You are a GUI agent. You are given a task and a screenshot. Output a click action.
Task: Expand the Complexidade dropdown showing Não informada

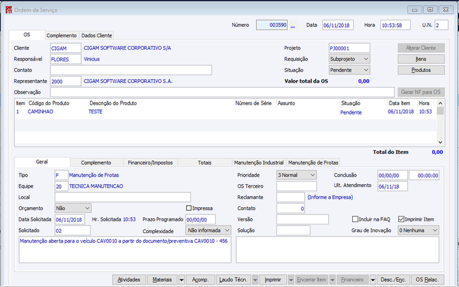(x=208, y=231)
